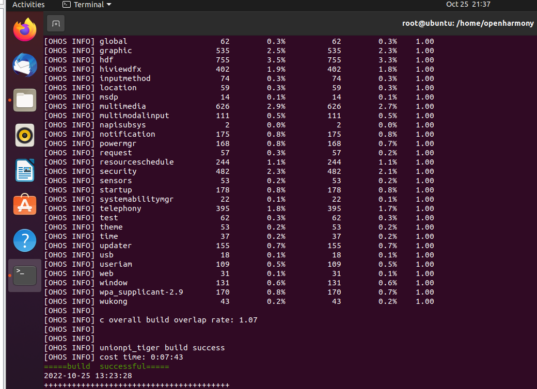Select 'multimodalinput' text
The width and height of the screenshot is (537, 389).
134,116
